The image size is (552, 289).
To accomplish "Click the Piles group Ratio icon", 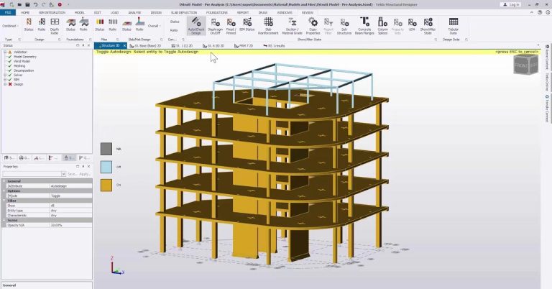I will [113, 24].
